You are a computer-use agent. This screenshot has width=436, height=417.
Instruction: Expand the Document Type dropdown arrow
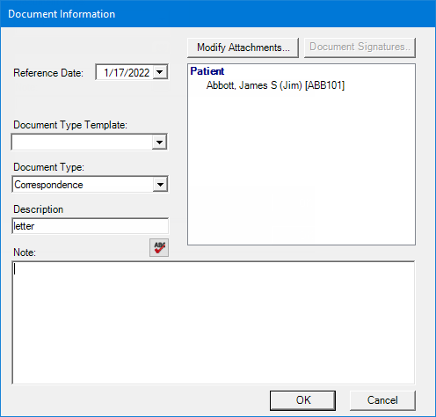click(160, 185)
